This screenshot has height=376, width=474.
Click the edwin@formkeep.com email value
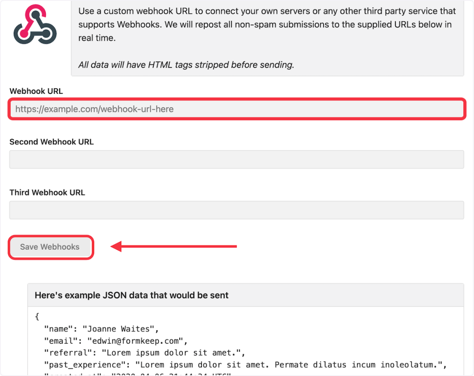pyautogui.click(x=138, y=341)
